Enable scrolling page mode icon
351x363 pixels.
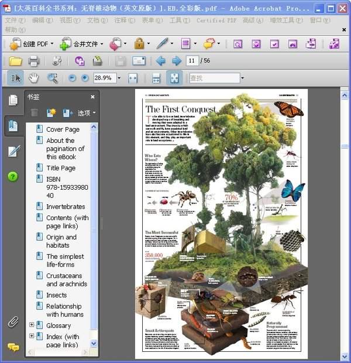click(156, 78)
